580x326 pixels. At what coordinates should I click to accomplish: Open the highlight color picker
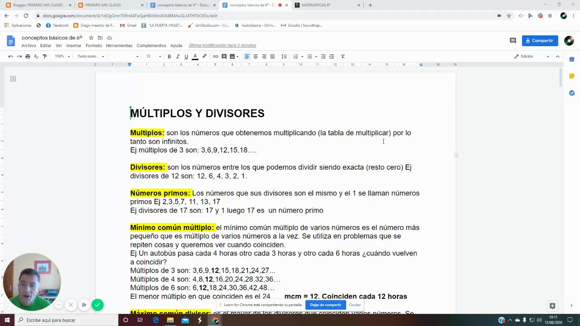click(204, 57)
